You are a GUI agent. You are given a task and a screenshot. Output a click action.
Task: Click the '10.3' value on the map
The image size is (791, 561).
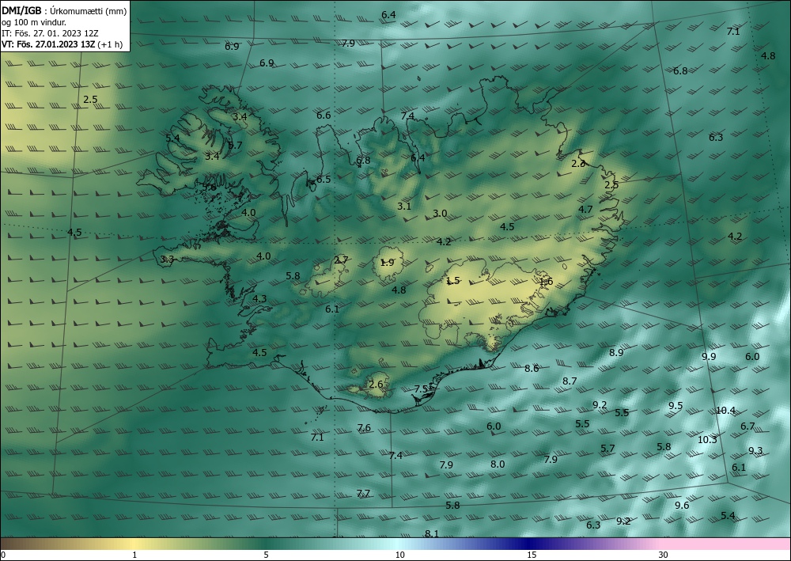pyautogui.click(x=707, y=439)
